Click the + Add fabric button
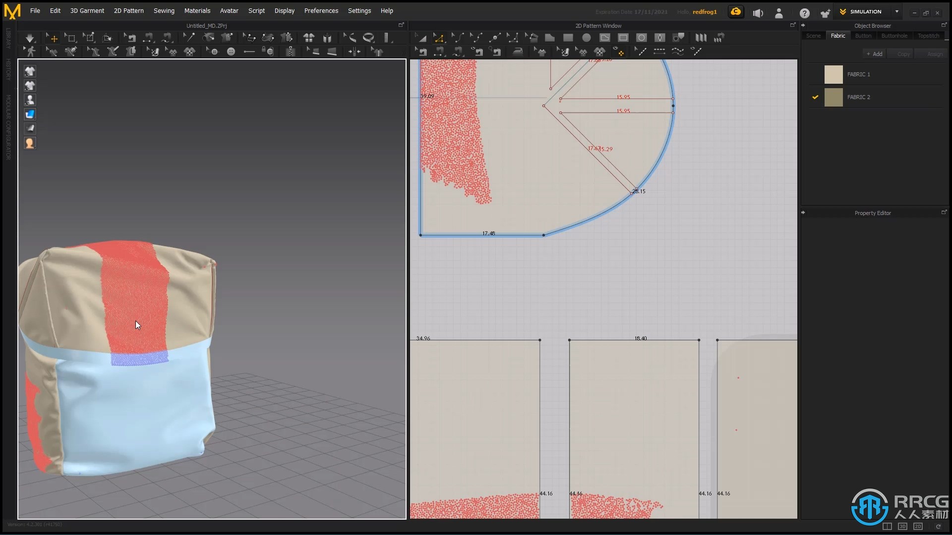 click(875, 54)
